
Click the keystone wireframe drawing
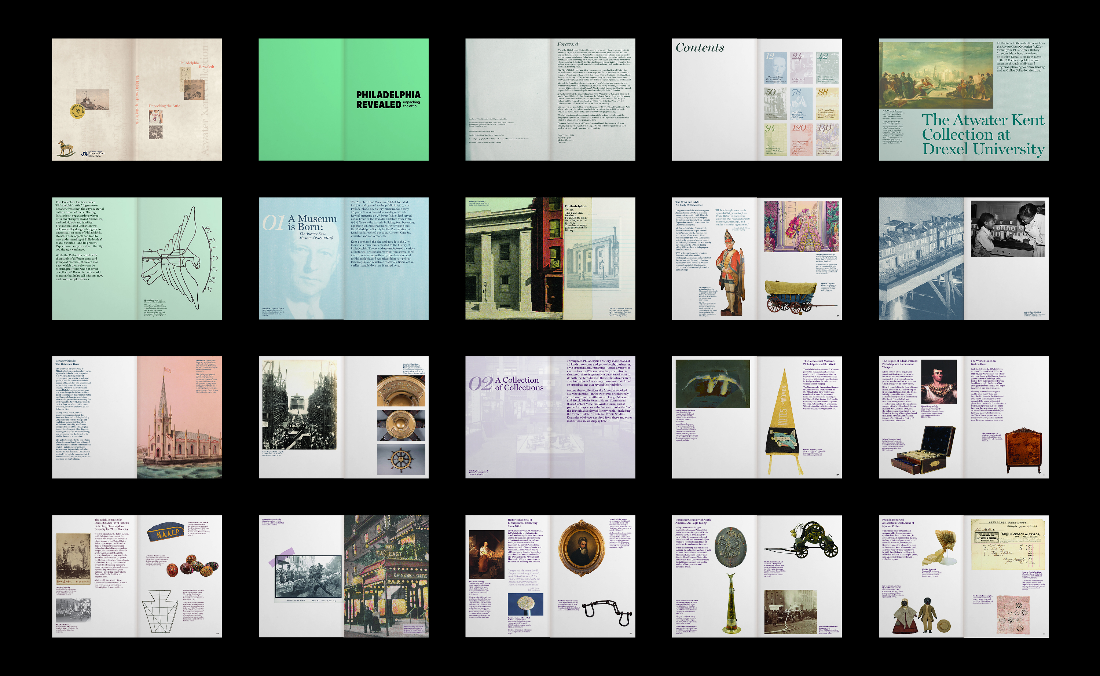(x=160, y=611)
